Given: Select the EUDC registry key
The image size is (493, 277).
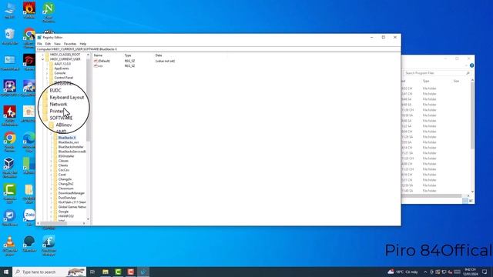Looking at the screenshot, I should point(55,91).
